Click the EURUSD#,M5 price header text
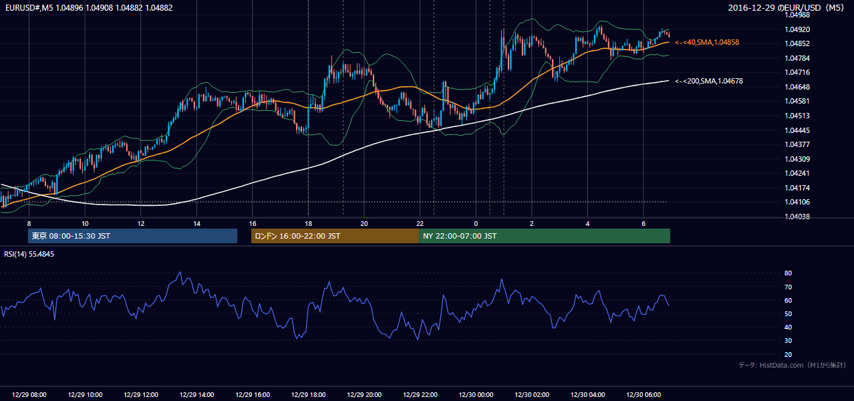Screen dimensions: 854x401 coord(88,8)
